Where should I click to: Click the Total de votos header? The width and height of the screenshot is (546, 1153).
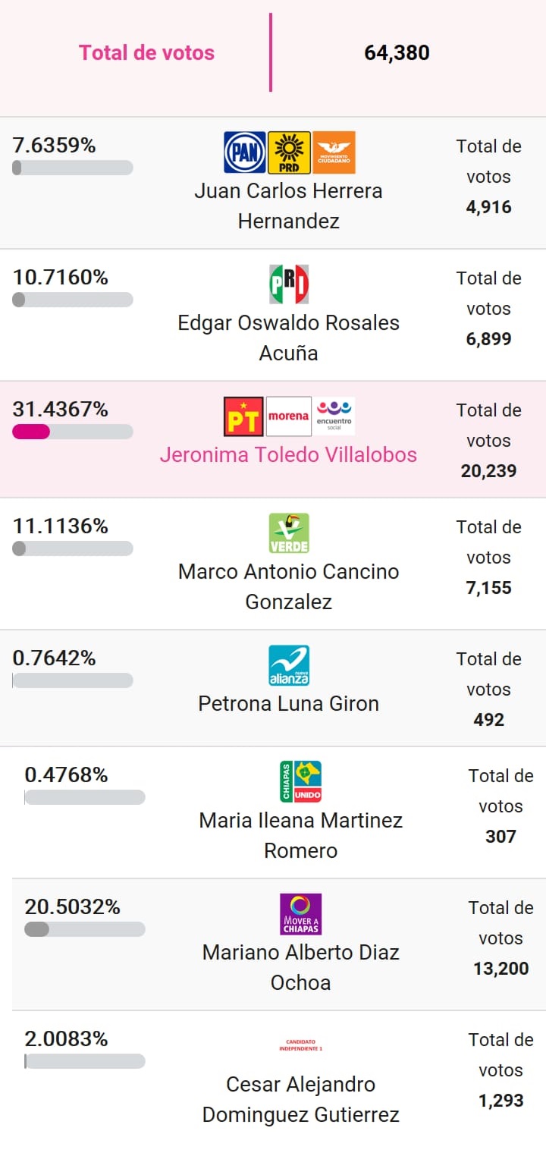click(147, 53)
